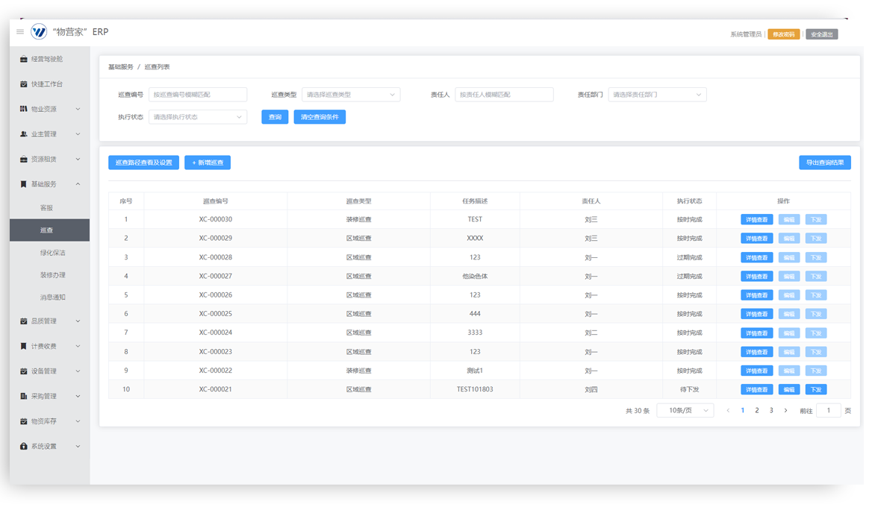Click the lock icon next to 系统设置
This screenshot has height=507, width=872.
coord(24,447)
